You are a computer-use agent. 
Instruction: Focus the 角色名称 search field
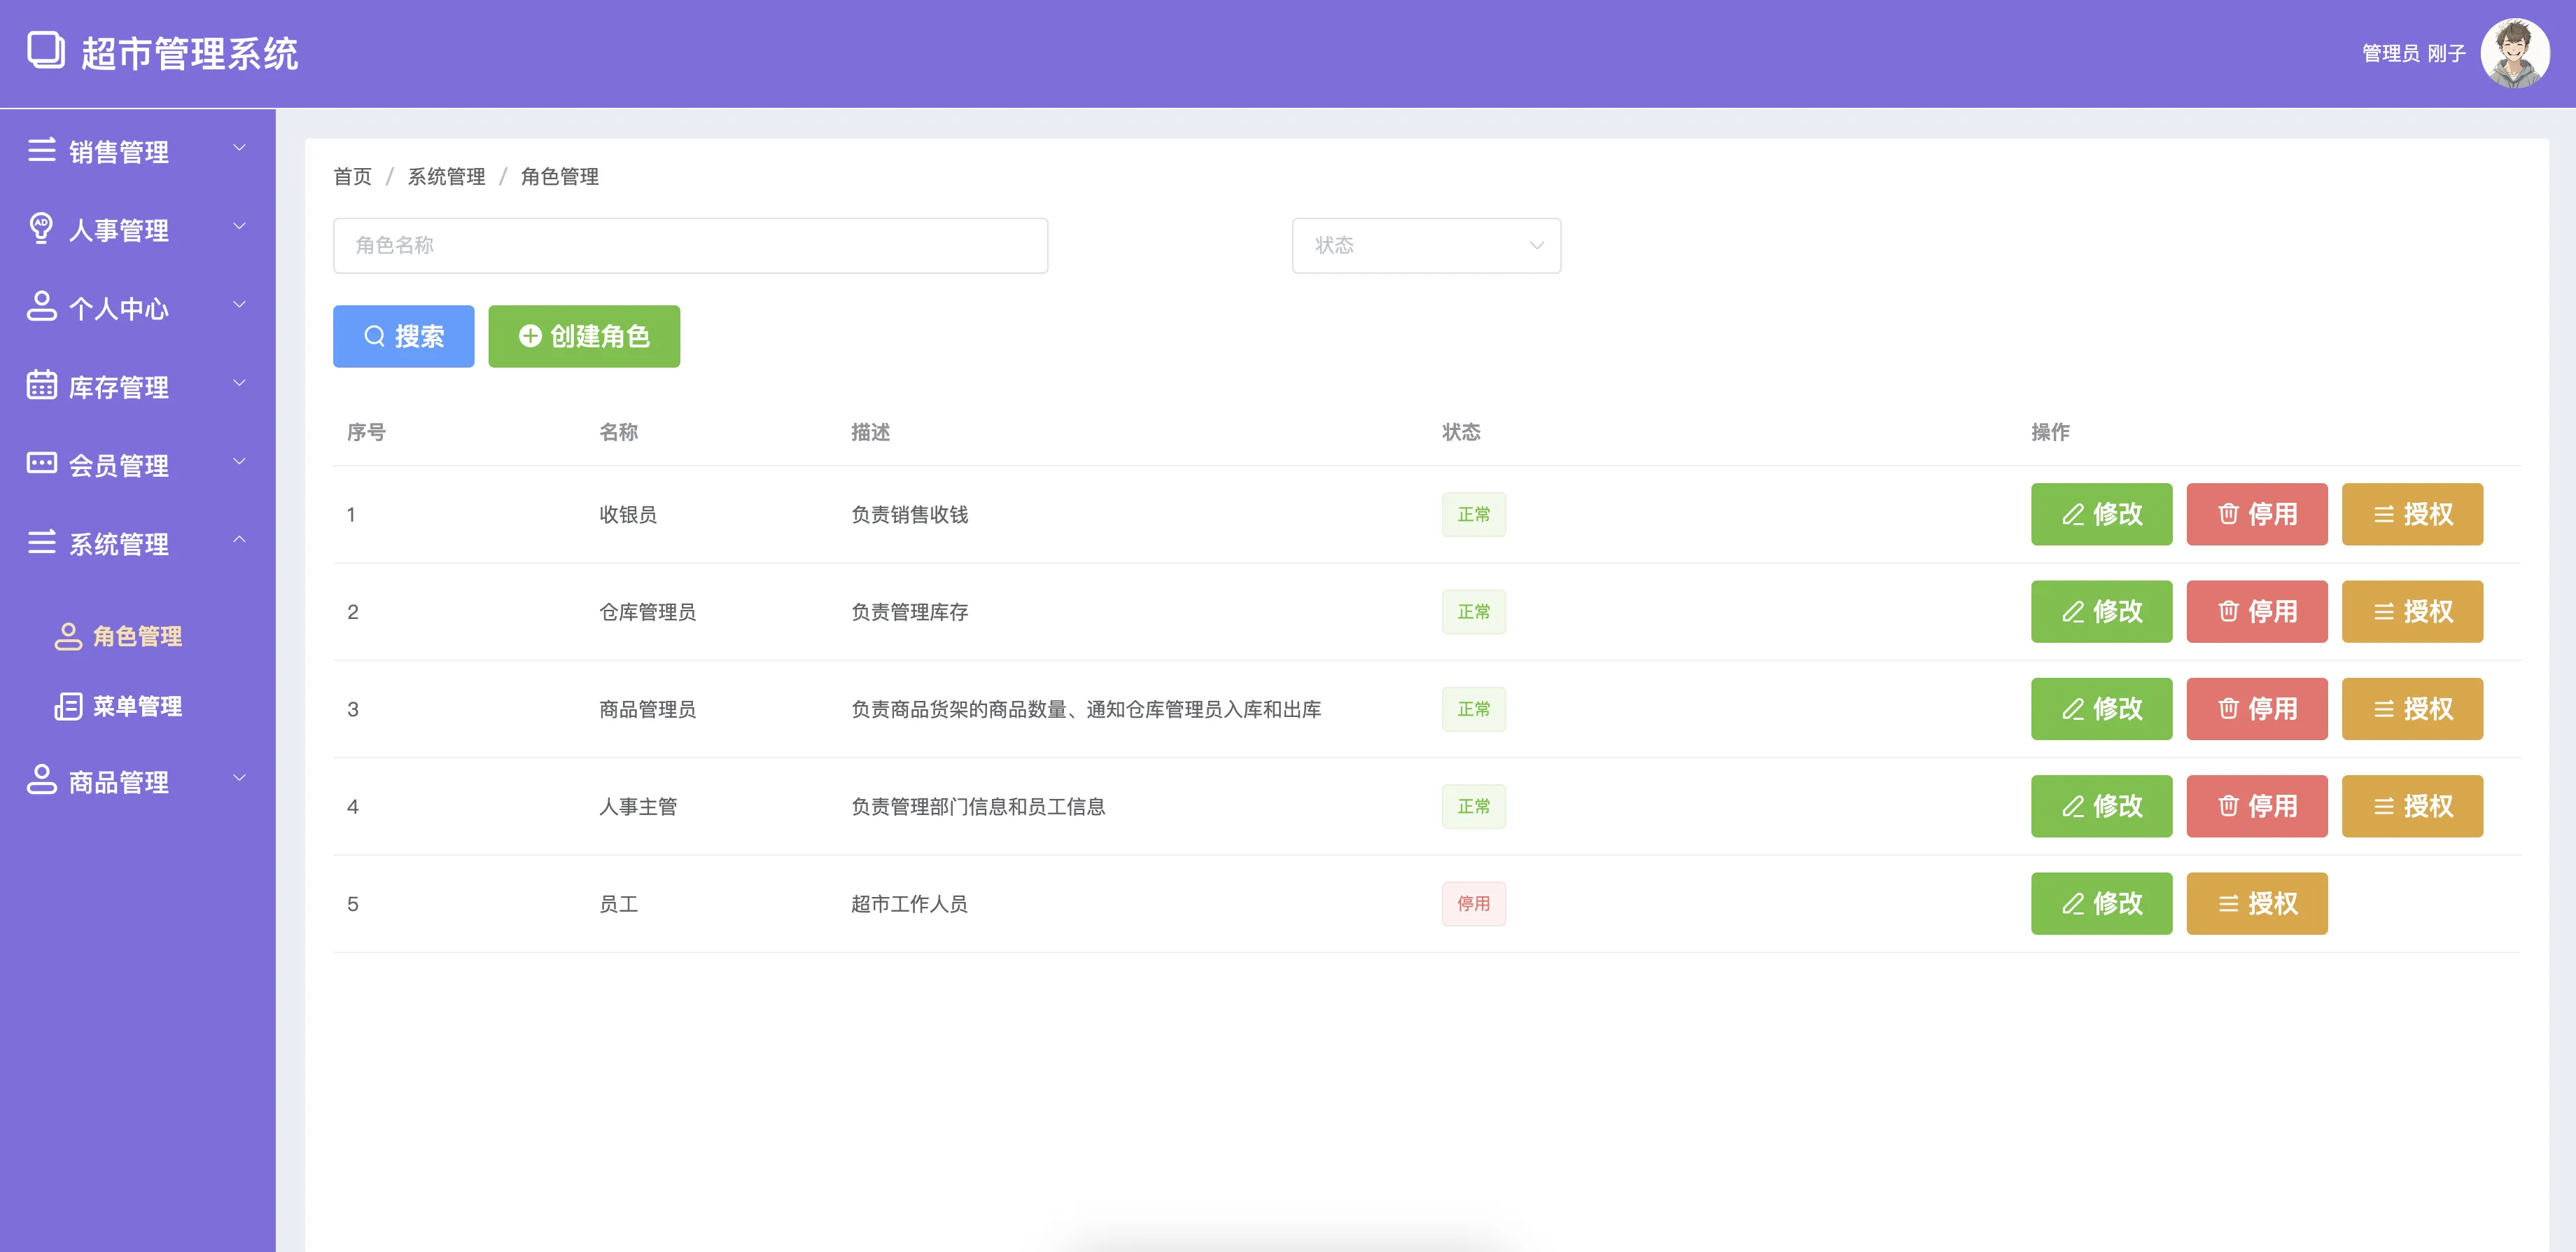690,245
